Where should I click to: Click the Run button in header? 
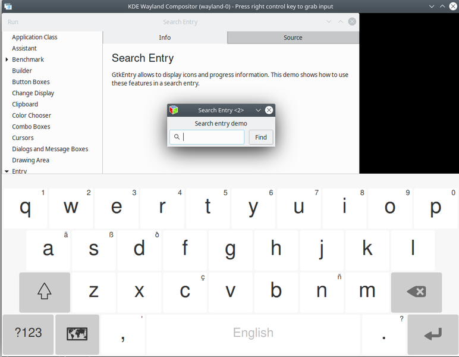click(x=13, y=22)
